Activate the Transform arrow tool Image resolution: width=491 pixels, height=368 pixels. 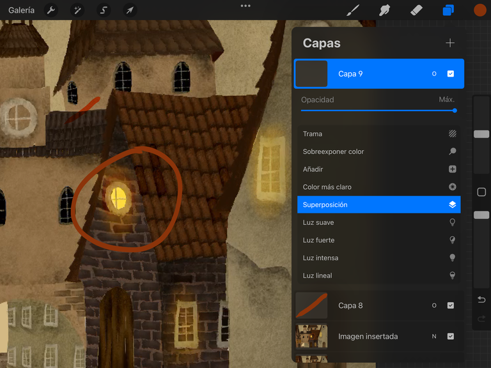(130, 10)
